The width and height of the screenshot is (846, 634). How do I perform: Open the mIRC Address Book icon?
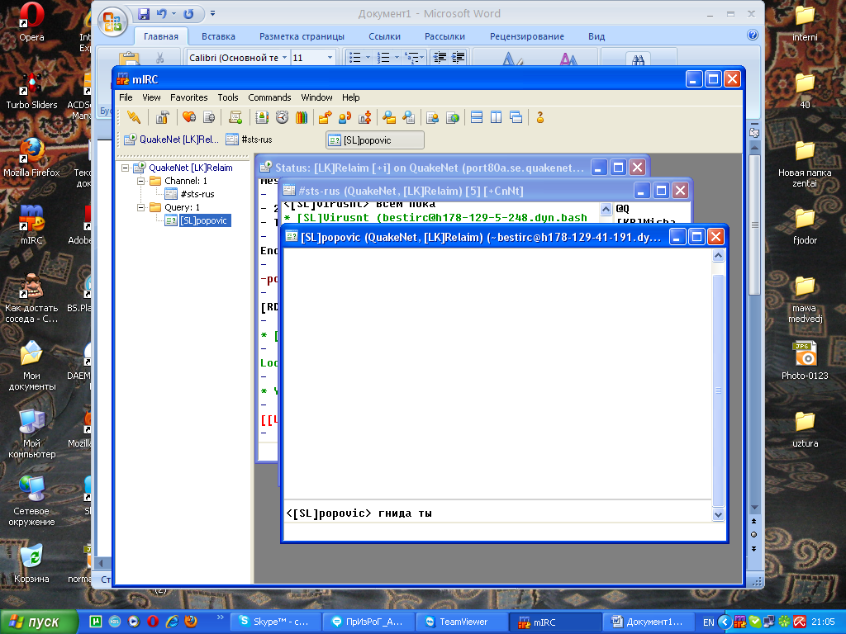262,117
